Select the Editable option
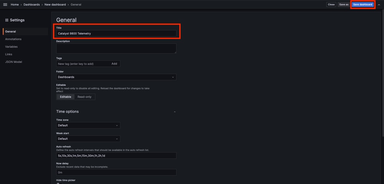Viewport: 384px width, 184px height. point(66,97)
